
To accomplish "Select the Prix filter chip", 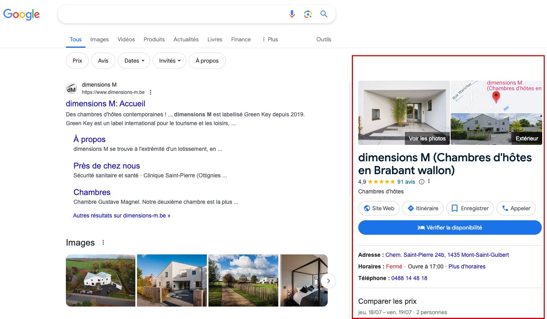I will pyautogui.click(x=78, y=61).
